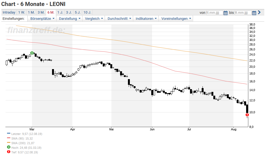The image size is (267, 155).
Task: Switch chart to 3 J. range
Action: 69,12
